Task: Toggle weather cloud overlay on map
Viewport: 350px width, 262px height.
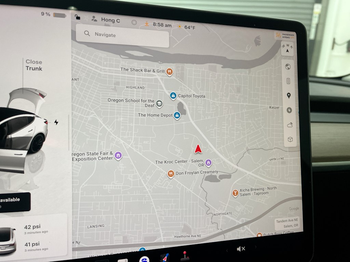Action: pyautogui.click(x=290, y=125)
